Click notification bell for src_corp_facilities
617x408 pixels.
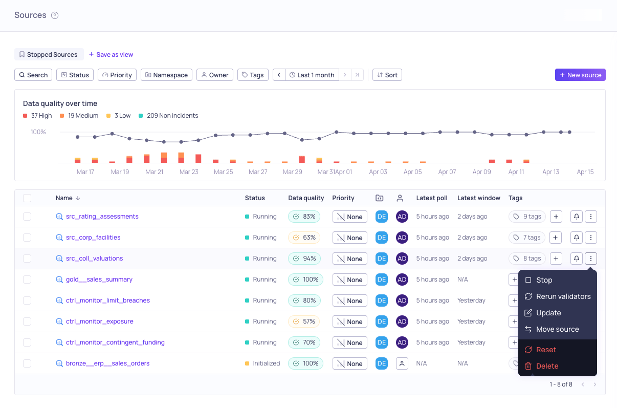577,238
